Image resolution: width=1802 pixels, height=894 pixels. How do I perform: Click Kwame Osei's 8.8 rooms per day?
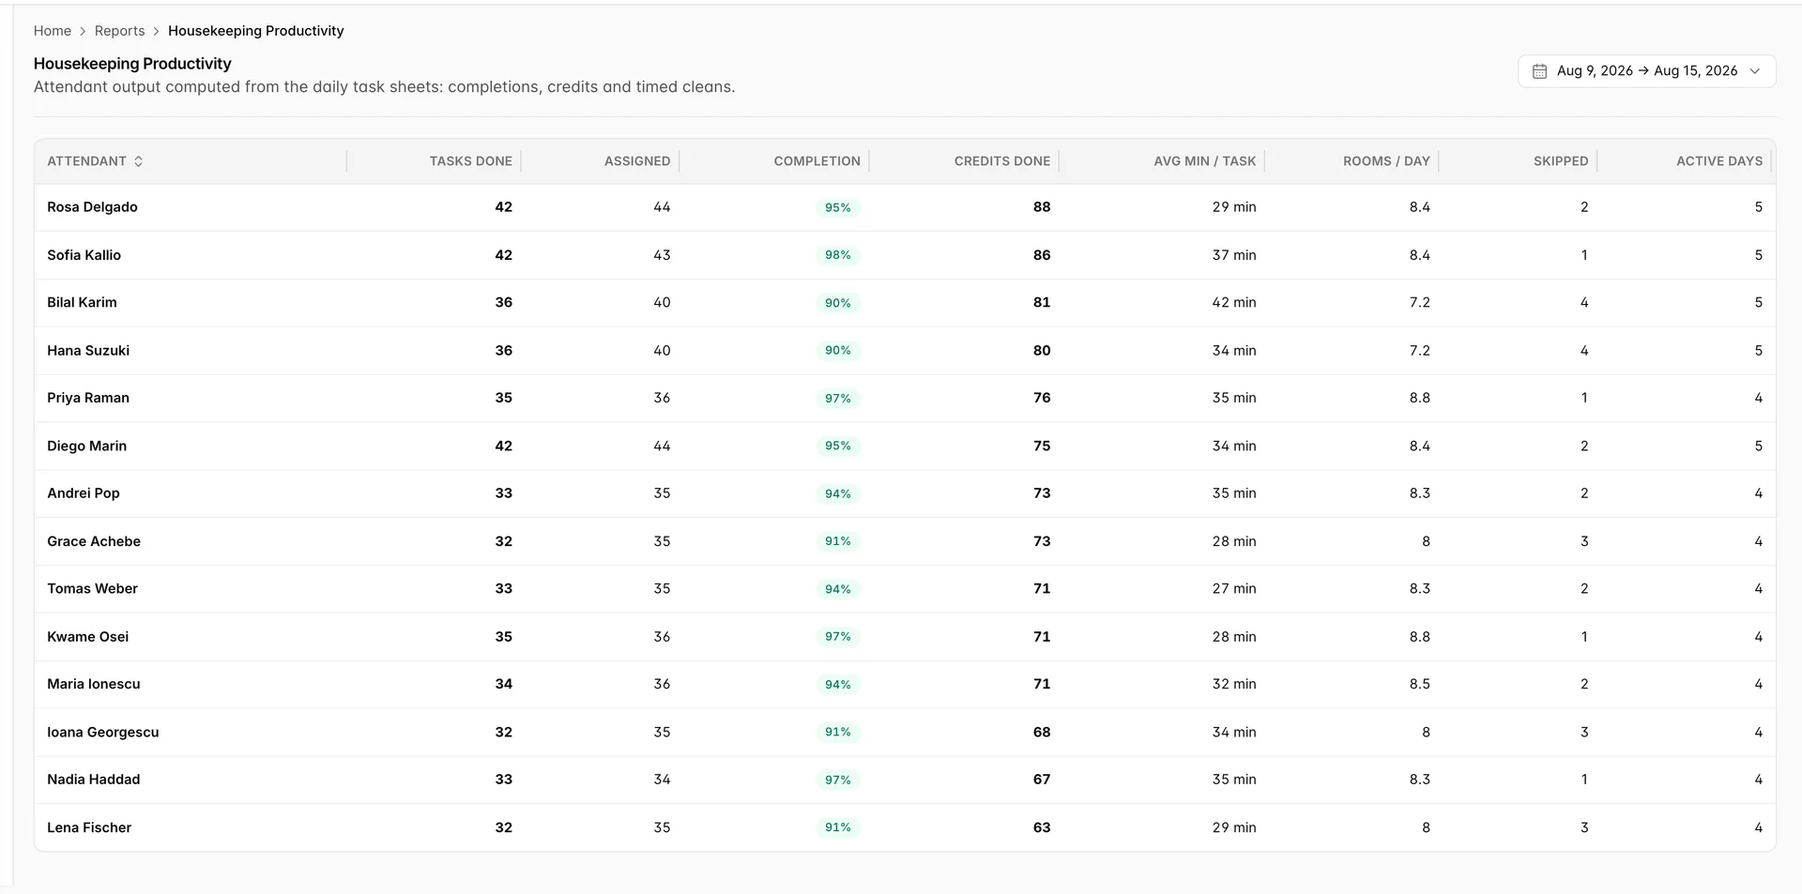click(x=1420, y=637)
